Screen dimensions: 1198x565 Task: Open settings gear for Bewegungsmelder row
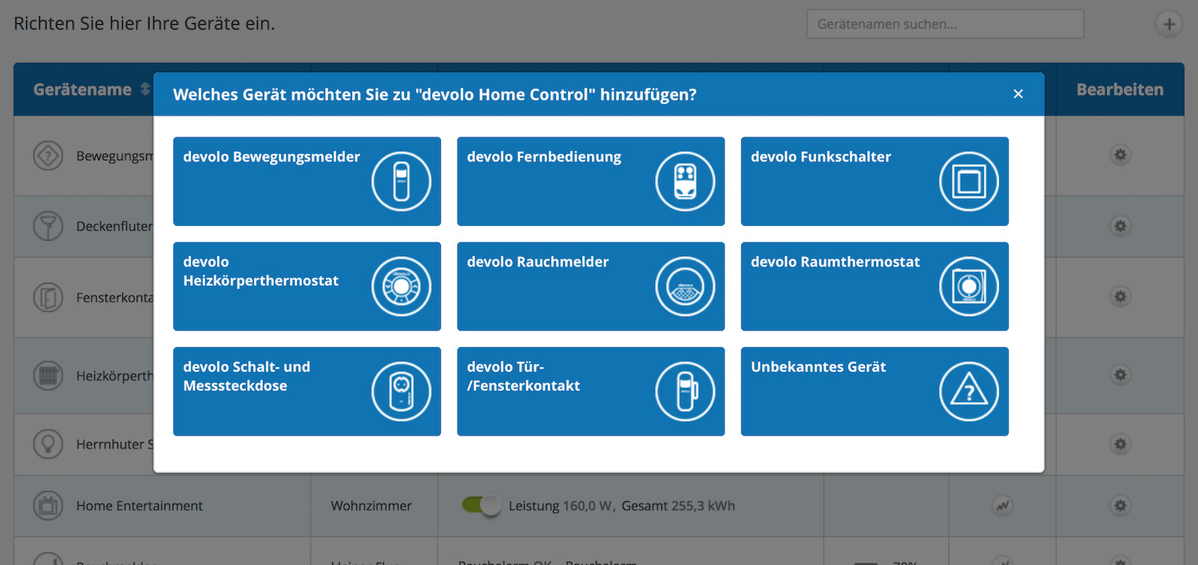point(1121,155)
